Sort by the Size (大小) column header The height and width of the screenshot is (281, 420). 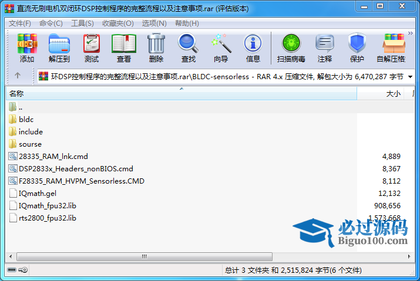380,94
